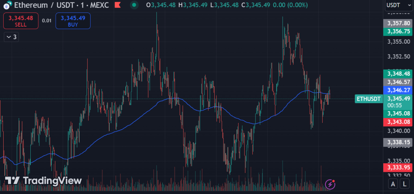Click the green 3,348.48 price label
The height and width of the screenshot is (194, 414).
[x=398, y=74]
